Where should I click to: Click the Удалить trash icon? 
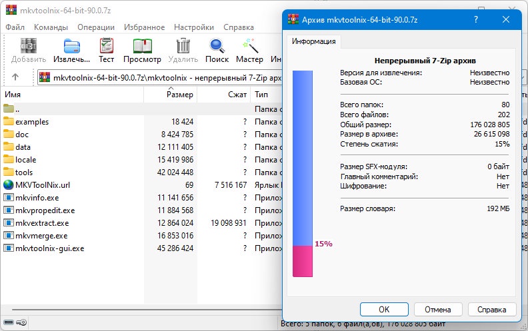coord(183,46)
